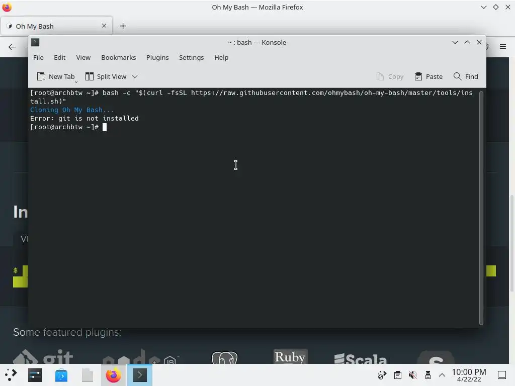The height and width of the screenshot is (386, 515).
Task: Open the Settings menu in Konsole
Action: [191, 57]
